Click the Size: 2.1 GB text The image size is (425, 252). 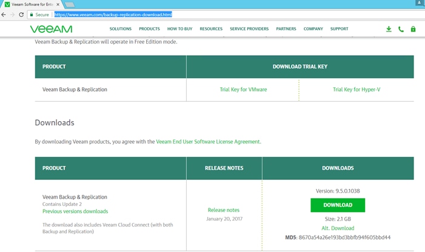coord(338,219)
